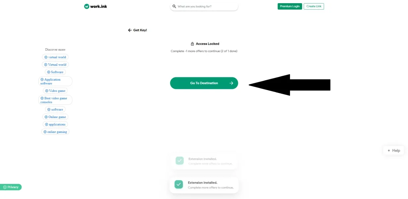Click the back arrow beside Get Key!
This screenshot has height=199, width=408.
[x=129, y=30]
